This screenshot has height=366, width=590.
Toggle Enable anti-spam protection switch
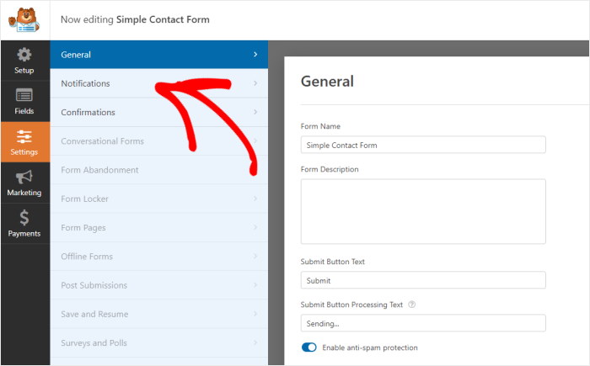309,347
